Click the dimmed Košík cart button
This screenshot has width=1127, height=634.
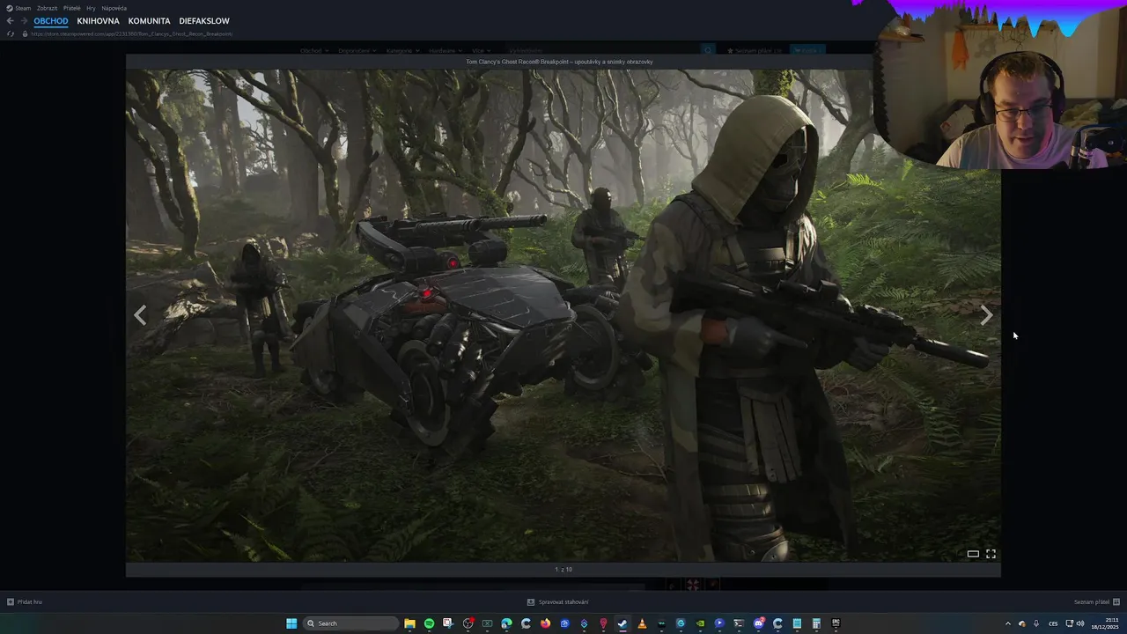tap(807, 51)
